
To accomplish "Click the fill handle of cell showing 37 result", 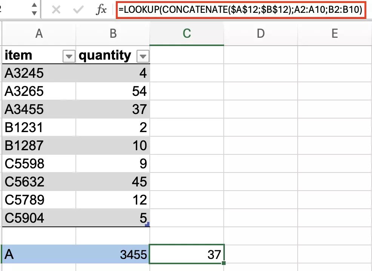I will [224, 263].
